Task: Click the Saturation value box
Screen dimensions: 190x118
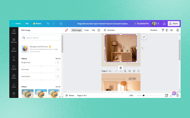Action: click(x=58, y=76)
